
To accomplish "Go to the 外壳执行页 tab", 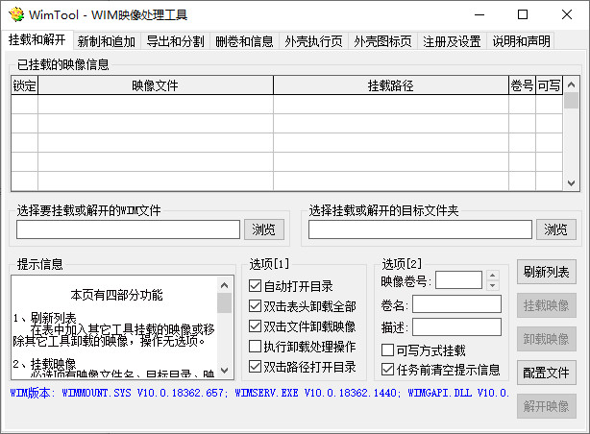I will pyautogui.click(x=313, y=41).
